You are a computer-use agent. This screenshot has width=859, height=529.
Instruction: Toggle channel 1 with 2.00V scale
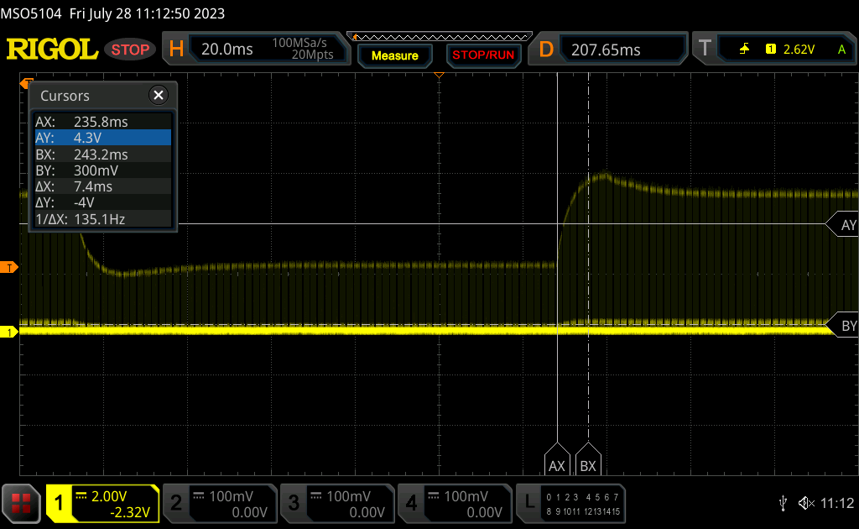(x=102, y=503)
